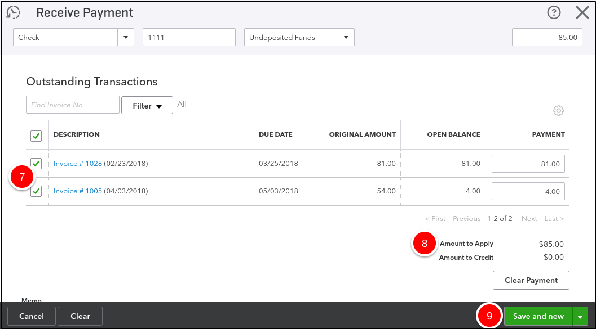Click the Clear button in footer
Screen dimensions: 596x329
click(x=80, y=316)
